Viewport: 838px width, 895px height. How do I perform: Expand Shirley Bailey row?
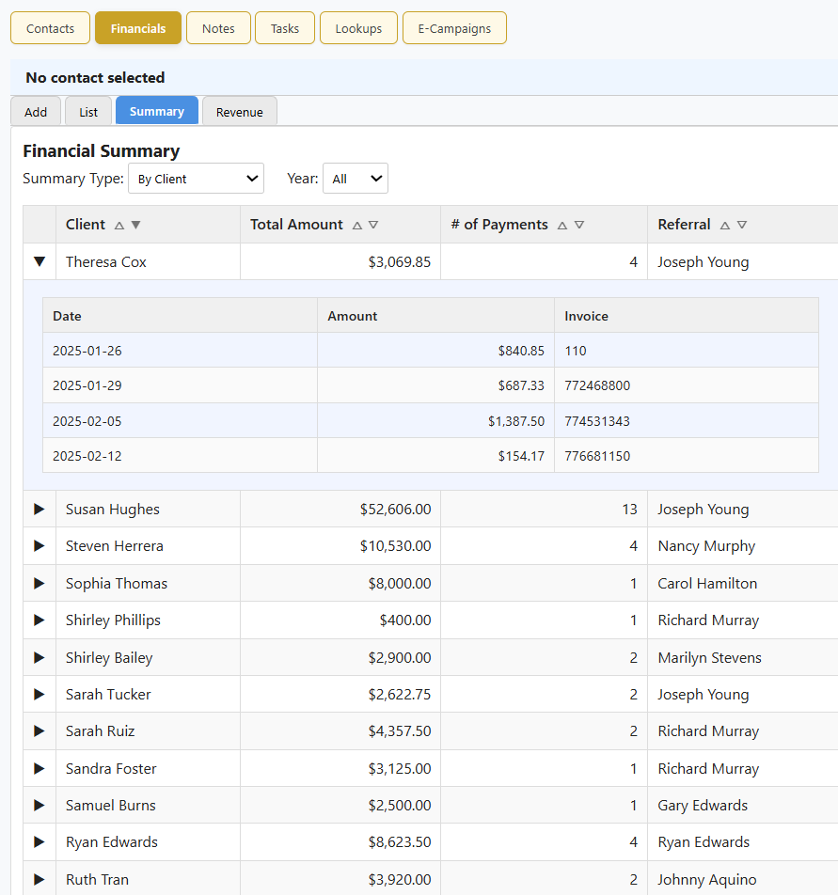click(x=40, y=657)
